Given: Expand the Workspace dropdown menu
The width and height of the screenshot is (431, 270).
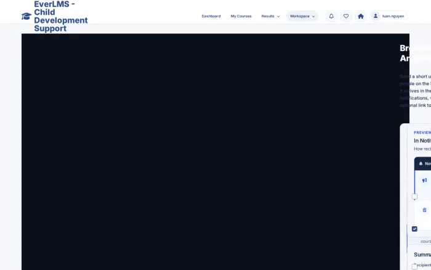Looking at the screenshot, I should coord(302,16).
